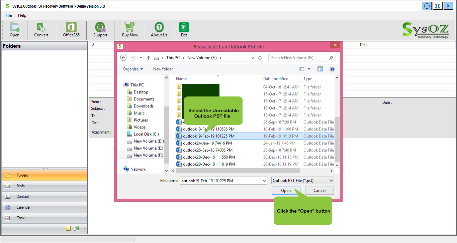Viewport: 457px width, 243px height.
Task: Click the dialog help question icon
Action: pos(332,69)
